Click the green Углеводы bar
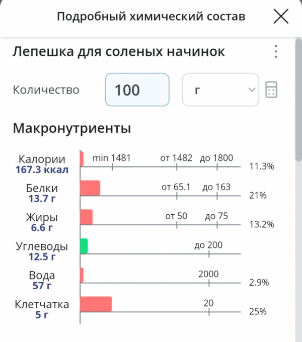 tap(84, 246)
